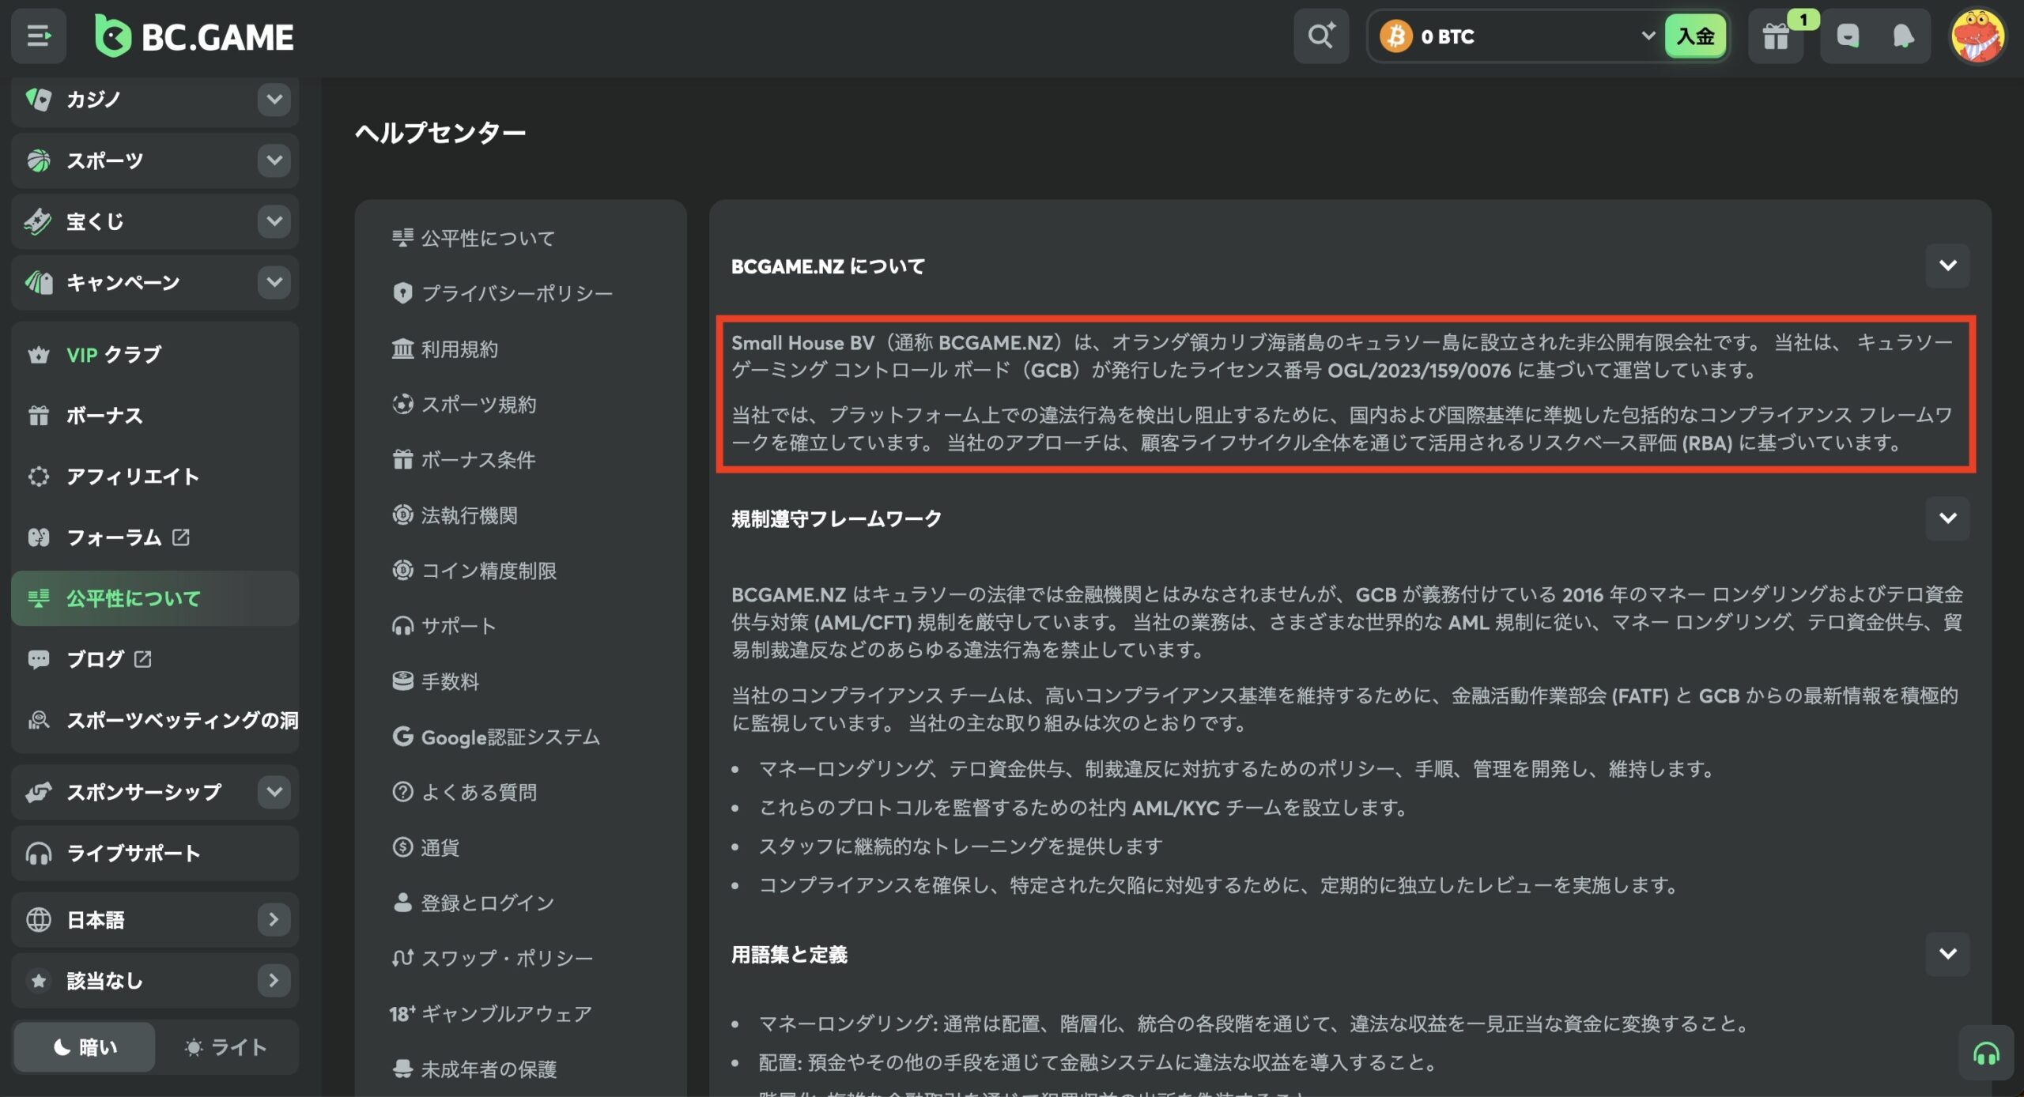Screen dimensions: 2024x1097
Task: Open the 日本語 language selector arrow
Action: 274,920
